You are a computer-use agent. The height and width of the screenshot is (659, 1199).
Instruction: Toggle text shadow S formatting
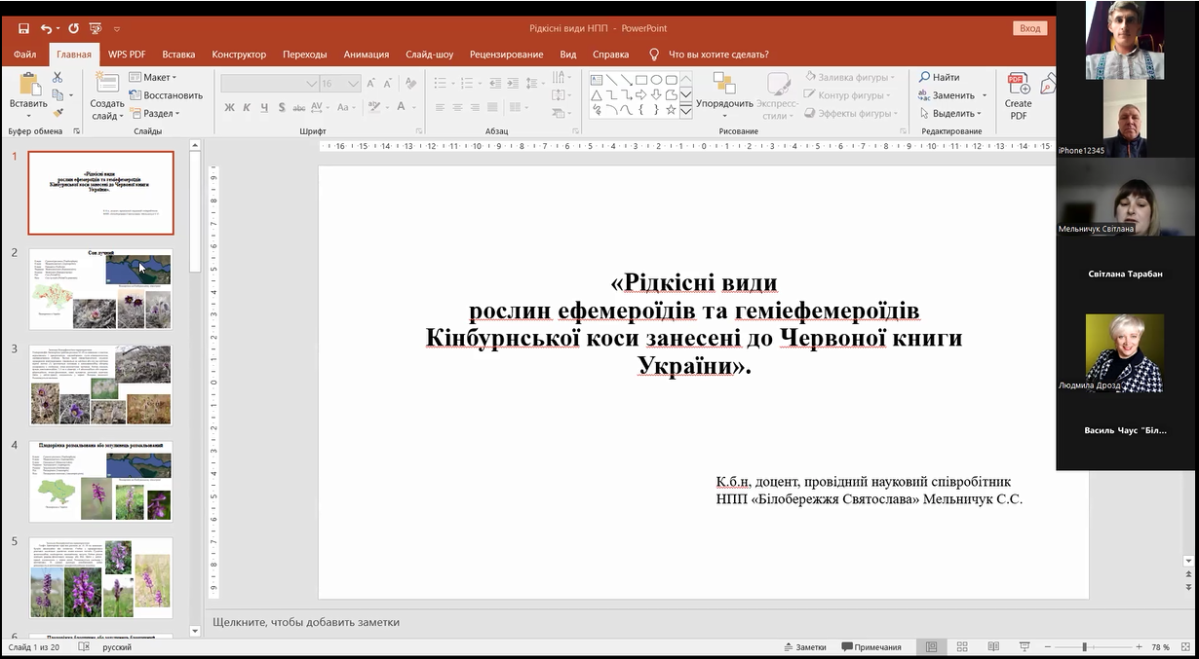282,107
